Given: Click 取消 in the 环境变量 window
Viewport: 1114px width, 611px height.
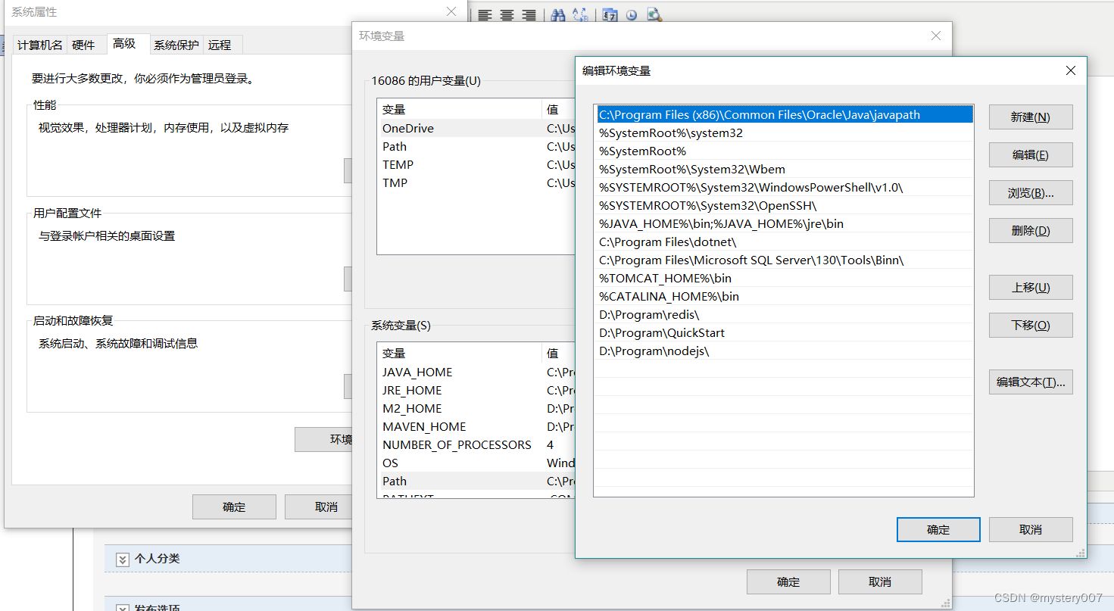Looking at the screenshot, I should [x=880, y=581].
